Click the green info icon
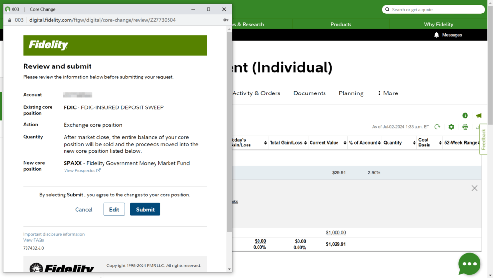 [x=465, y=116]
